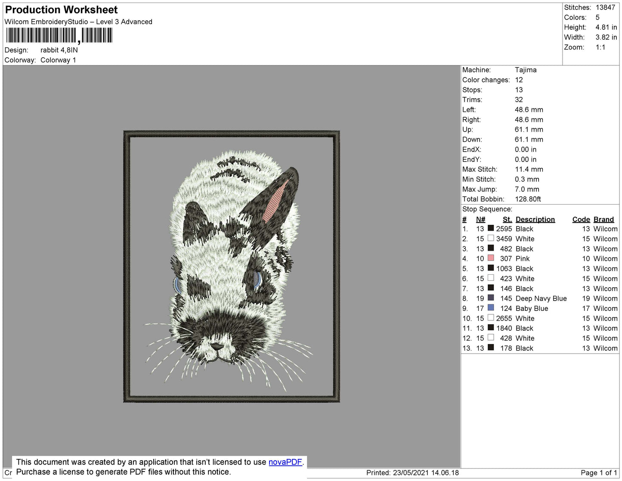Select 'Deep Navy Blue' description text
This screenshot has height=481, width=622.
coord(541,298)
